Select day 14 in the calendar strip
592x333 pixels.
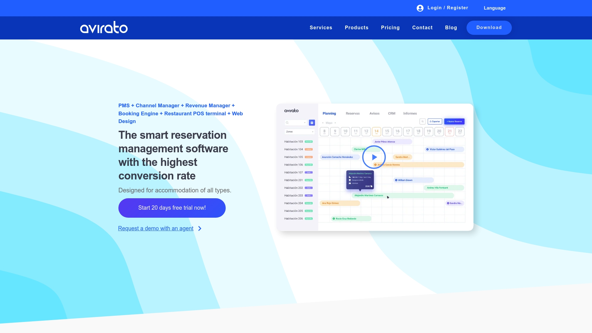click(376, 132)
